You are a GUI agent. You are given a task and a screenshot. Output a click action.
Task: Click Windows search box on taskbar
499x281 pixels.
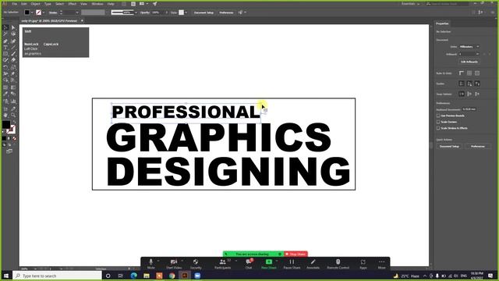tap(57, 276)
